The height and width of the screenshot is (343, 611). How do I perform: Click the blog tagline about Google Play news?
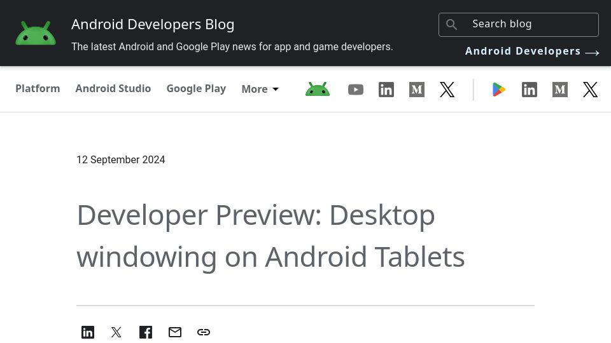232,46
